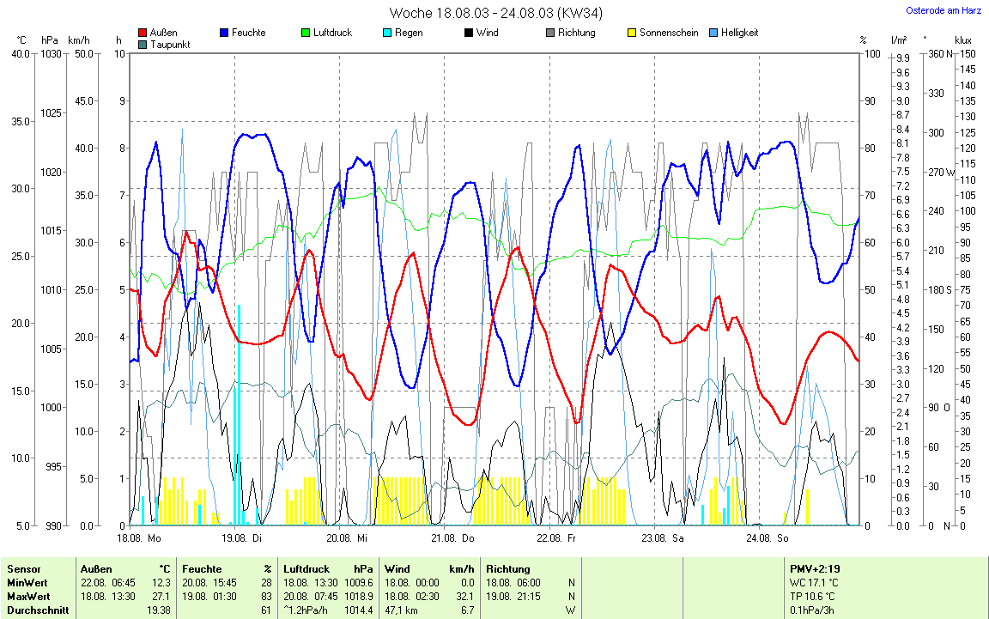Click the PMV+2:19 cell

[x=816, y=569]
